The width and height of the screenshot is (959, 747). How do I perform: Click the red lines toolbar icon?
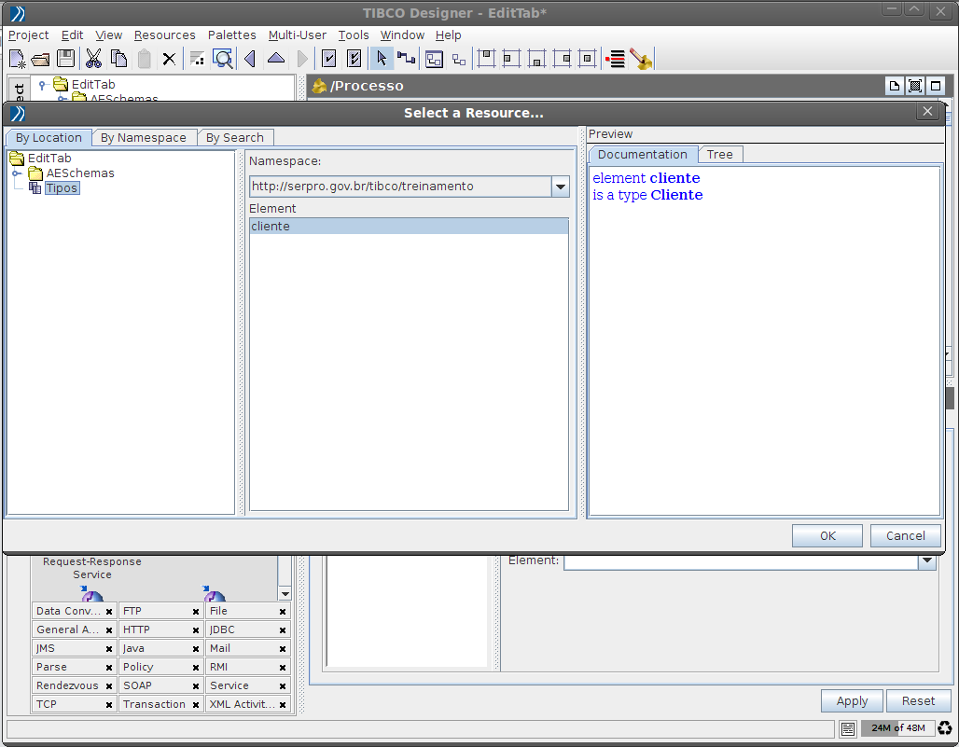point(615,59)
